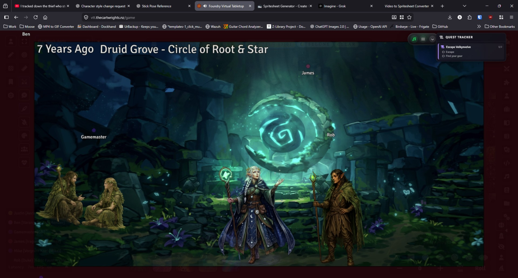Open the Moose bookmarks folder
The width and height of the screenshot is (518, 278).
click(x=27, y=26)
